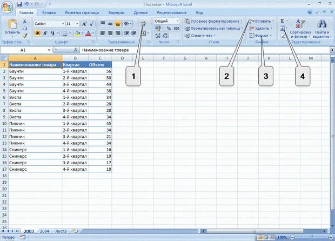Open the Разметка страницы tab
This screenshot has height=241, width=335.
pos(82,12)
